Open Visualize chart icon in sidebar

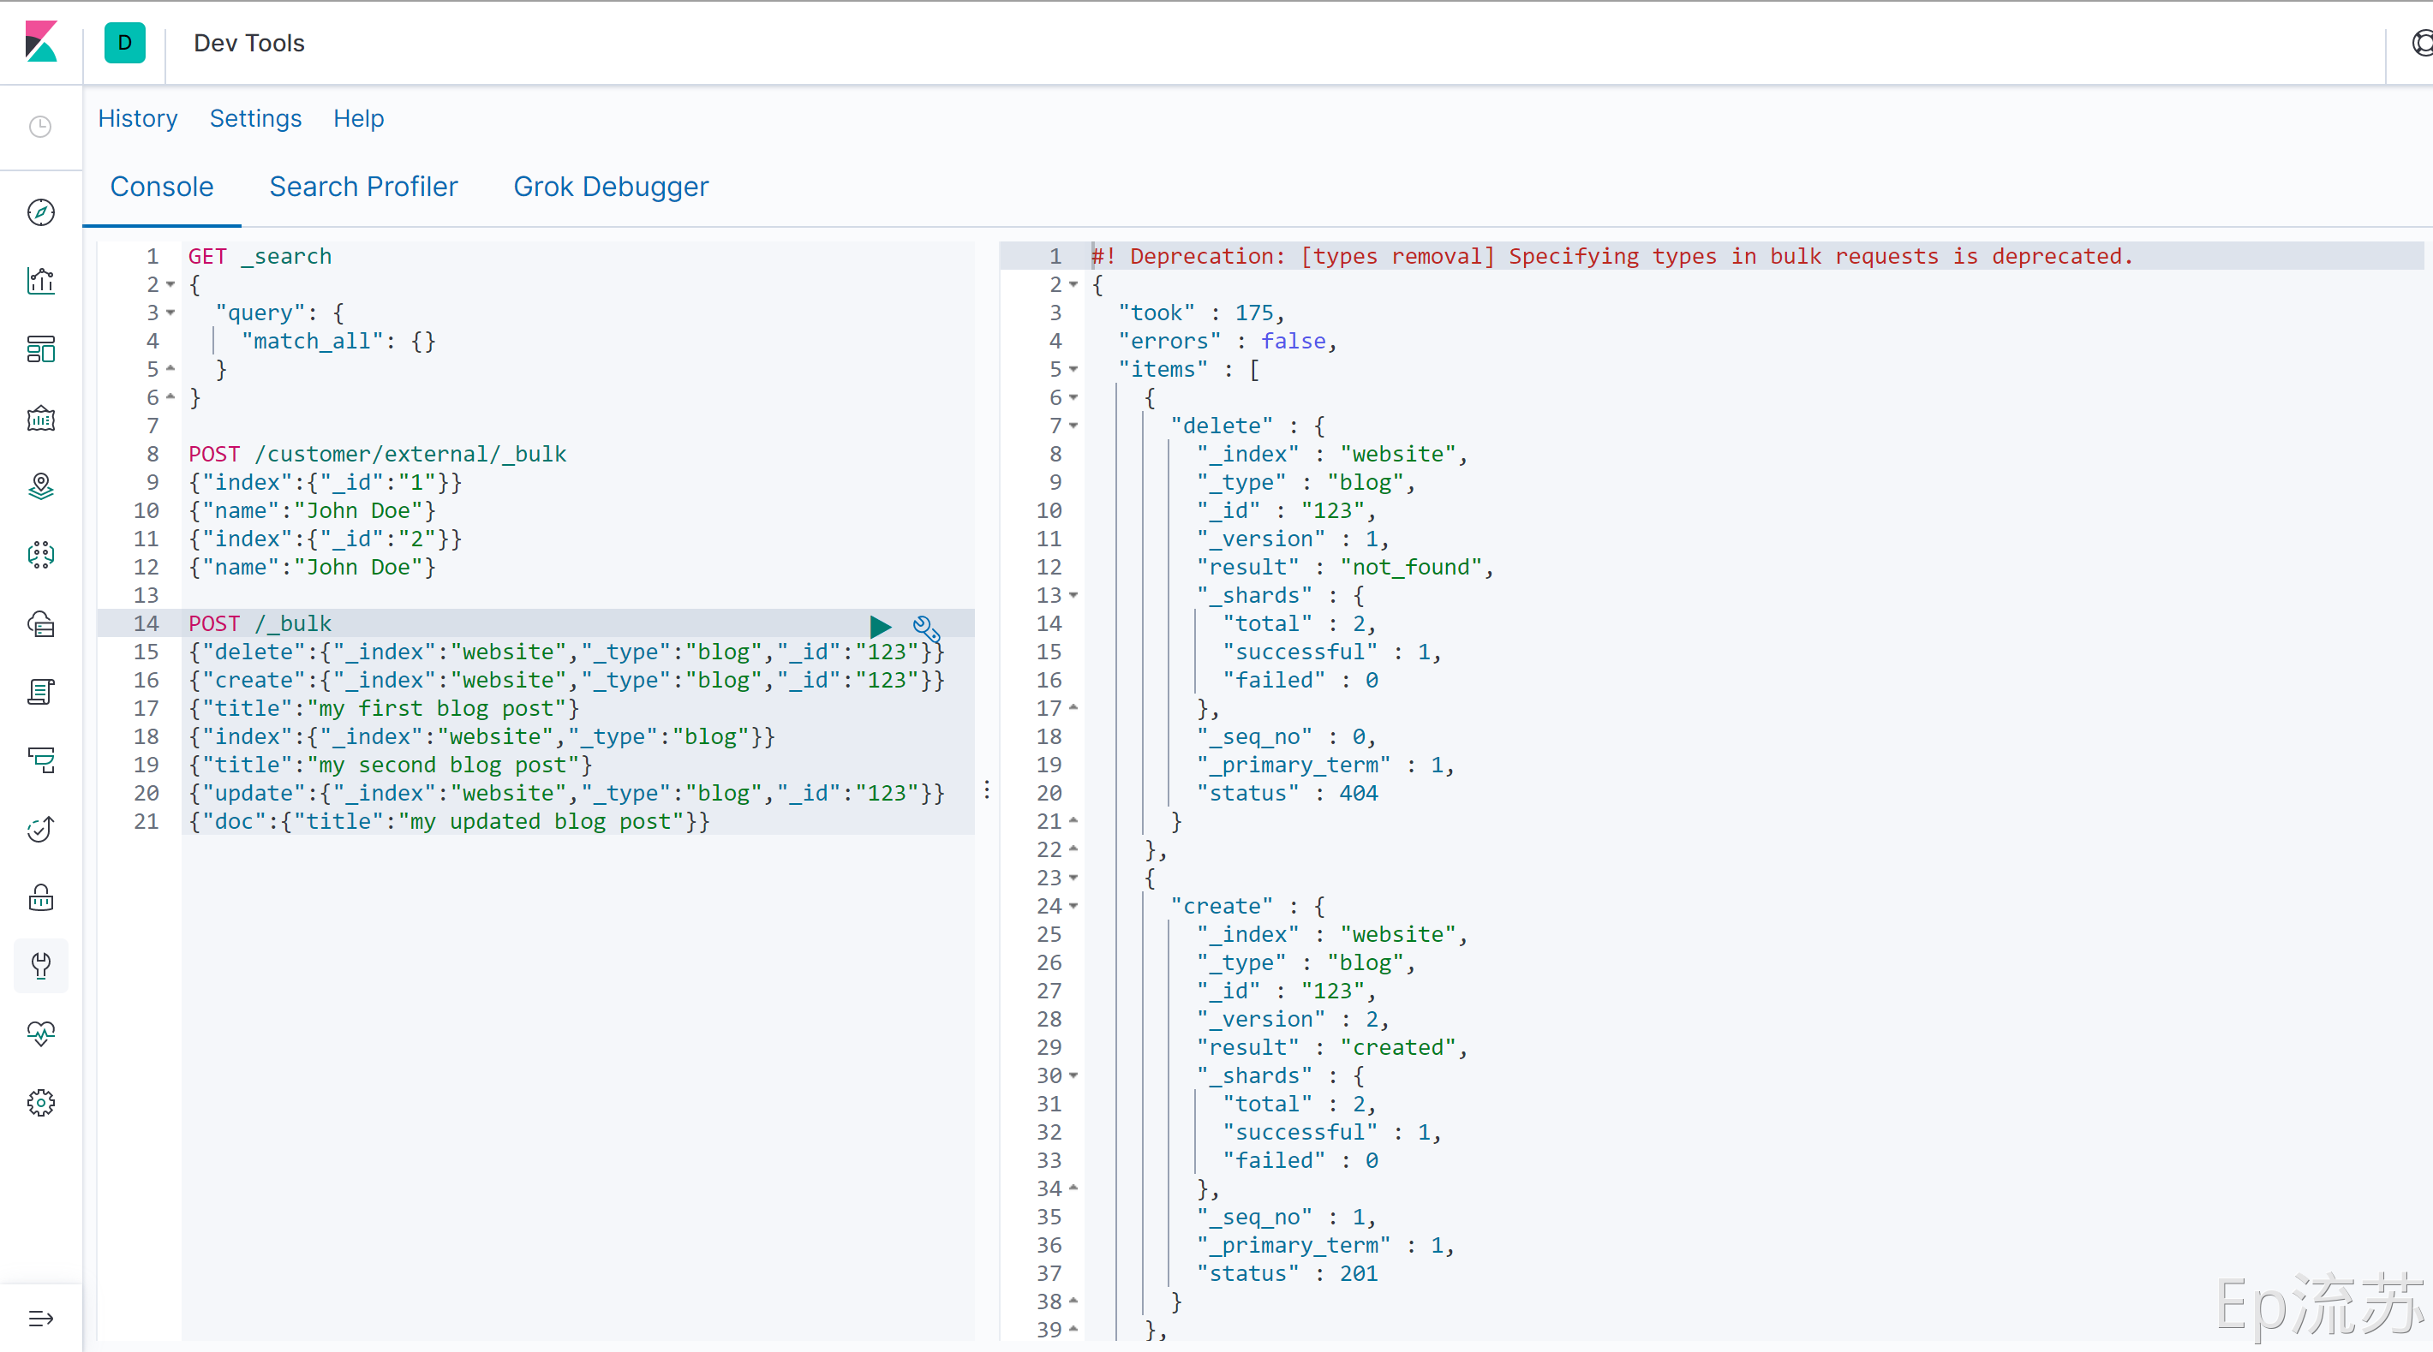[x=40, y=280]
